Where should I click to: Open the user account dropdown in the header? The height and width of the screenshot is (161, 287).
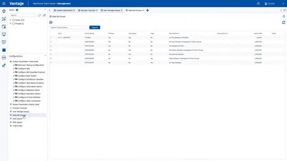coord(283,4)
